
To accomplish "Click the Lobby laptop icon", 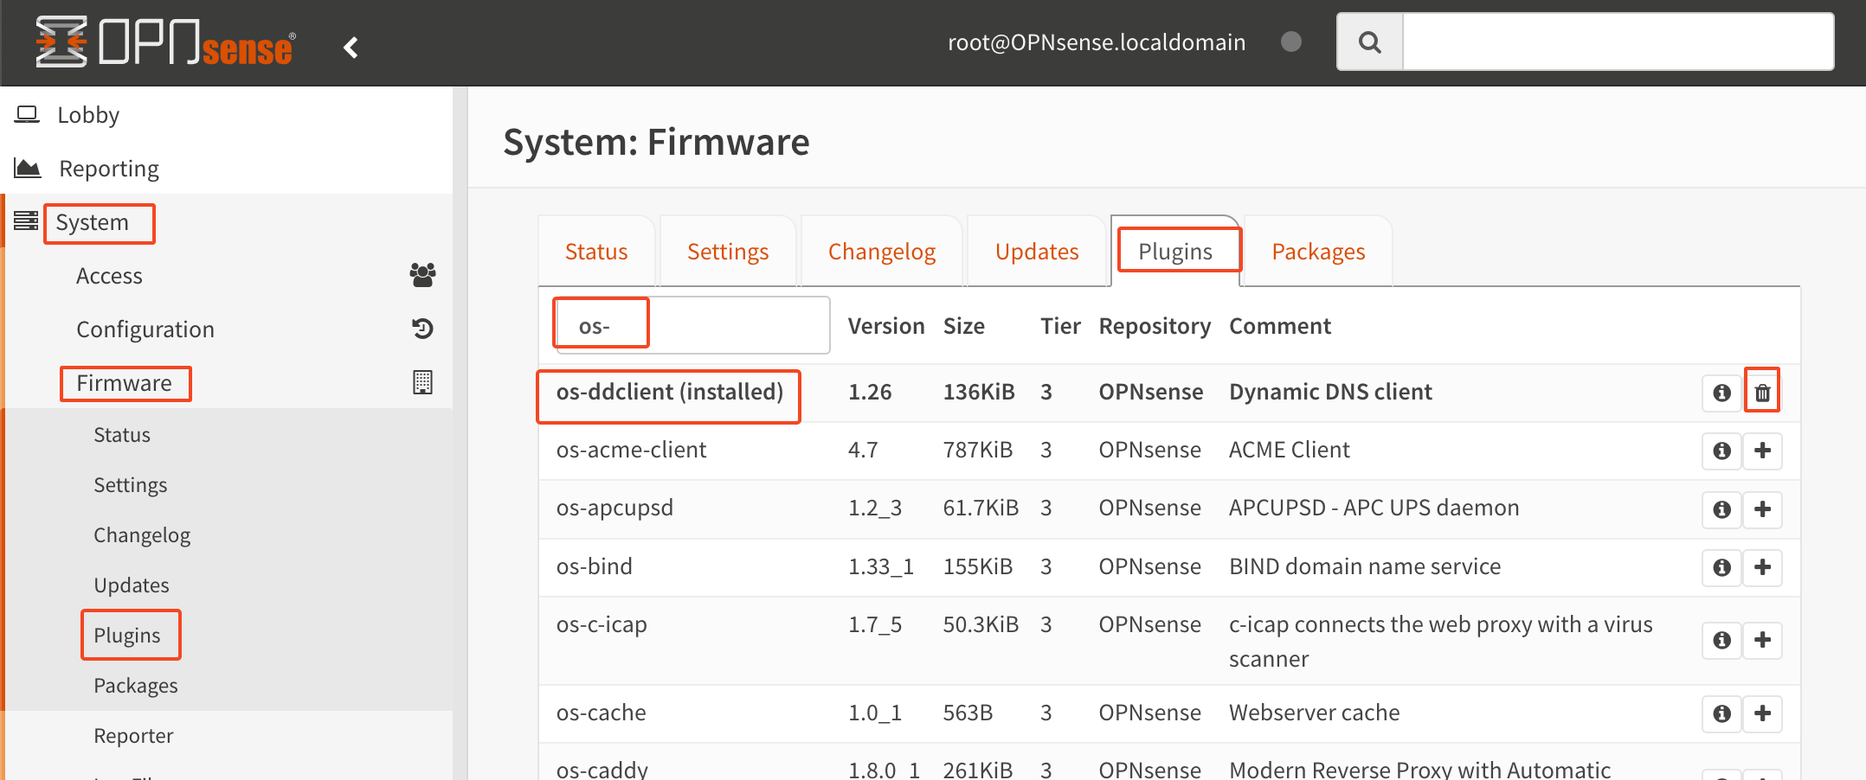I will coord(27,114).
